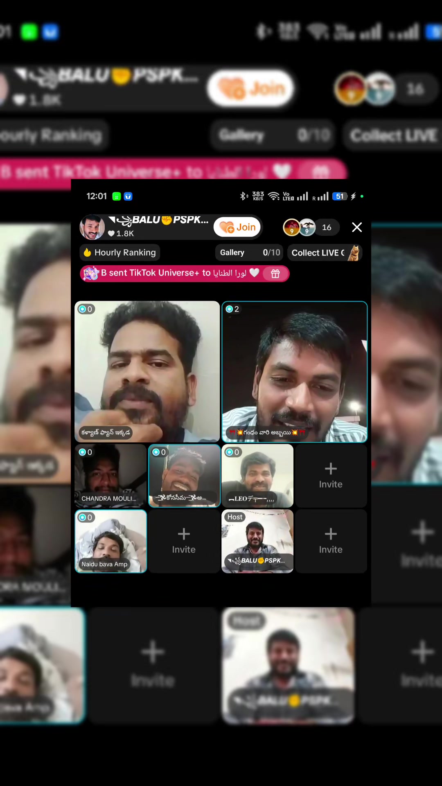Tap the heart likes count 1.8K
Image resolution: width=442 pixels, height=786 pixels.
click(121, 233)
